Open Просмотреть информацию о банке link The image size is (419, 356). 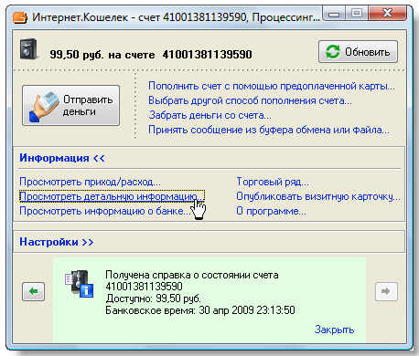[105, 211]
